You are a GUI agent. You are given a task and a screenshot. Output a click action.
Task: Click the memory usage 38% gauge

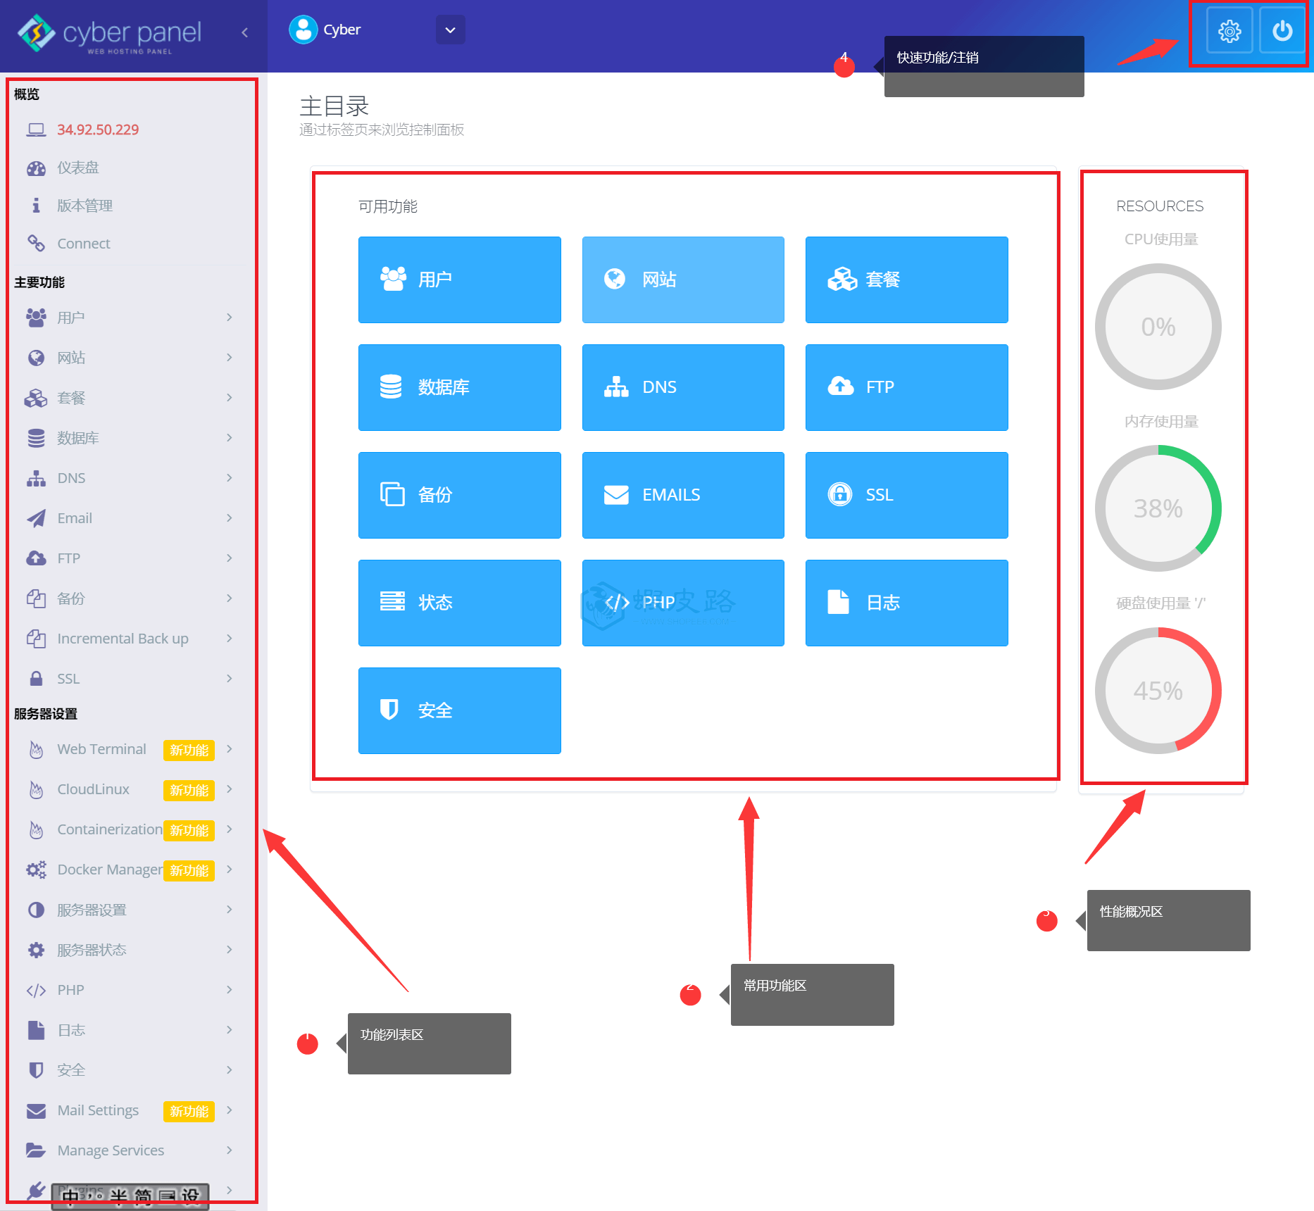point(1158,508)
